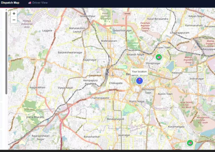
Task: Click the 'Your location' tooltip
Action: tap(139, 72)
